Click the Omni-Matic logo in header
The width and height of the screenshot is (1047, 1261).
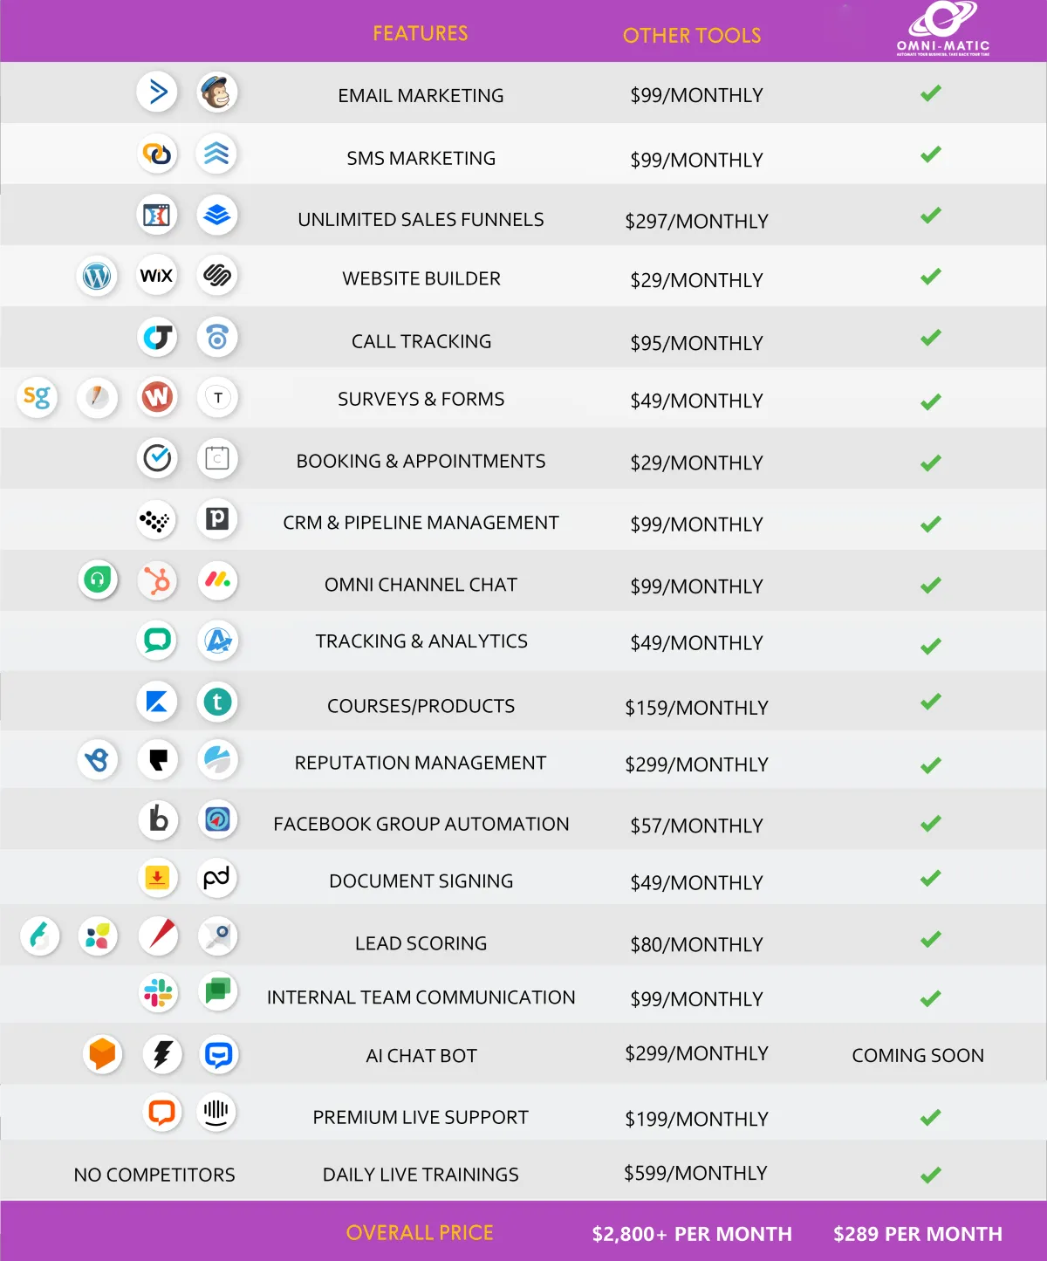943,29
